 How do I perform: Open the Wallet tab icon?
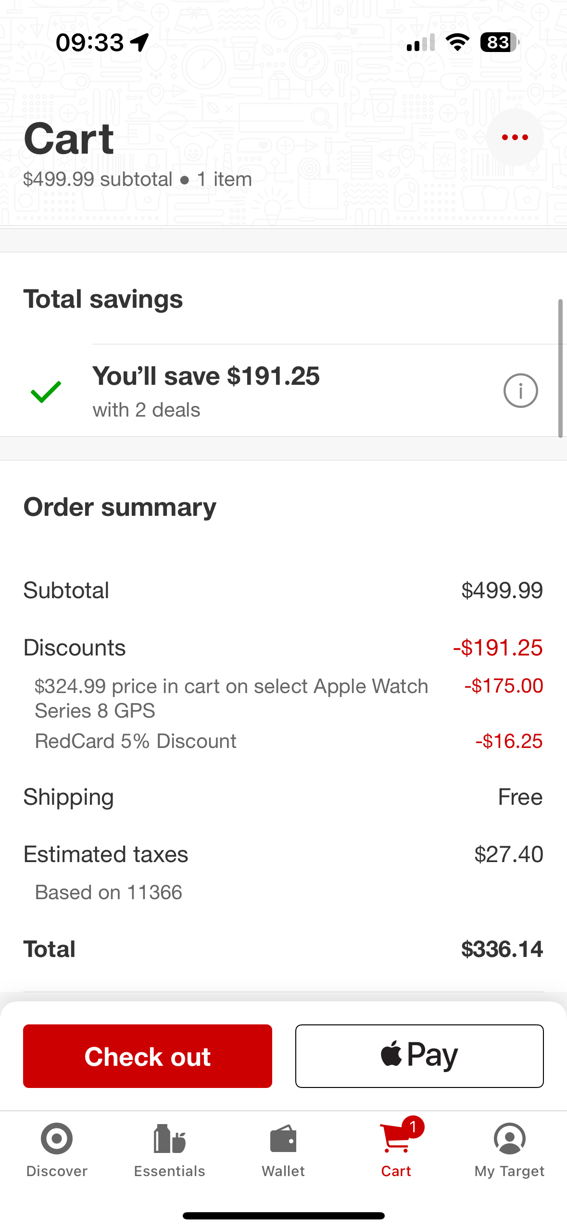283,1139
